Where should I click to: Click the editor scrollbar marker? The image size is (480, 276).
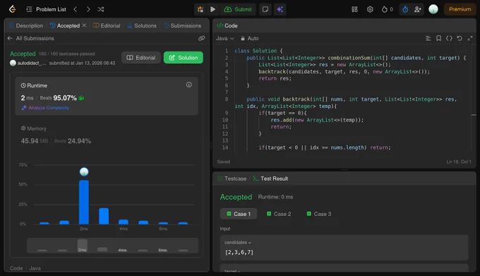pyautogui.click(x=474, y=115)
